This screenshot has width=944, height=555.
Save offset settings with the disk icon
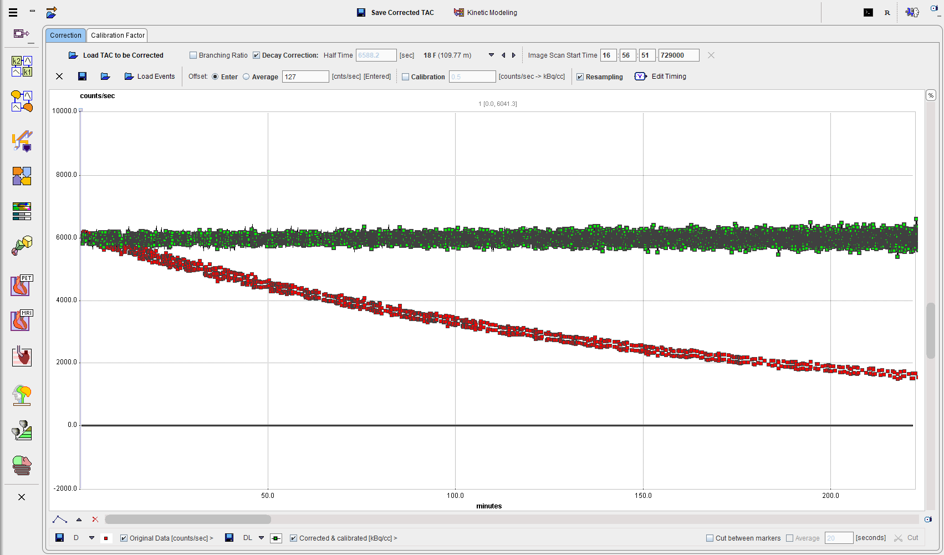click(x=82, y=77)
